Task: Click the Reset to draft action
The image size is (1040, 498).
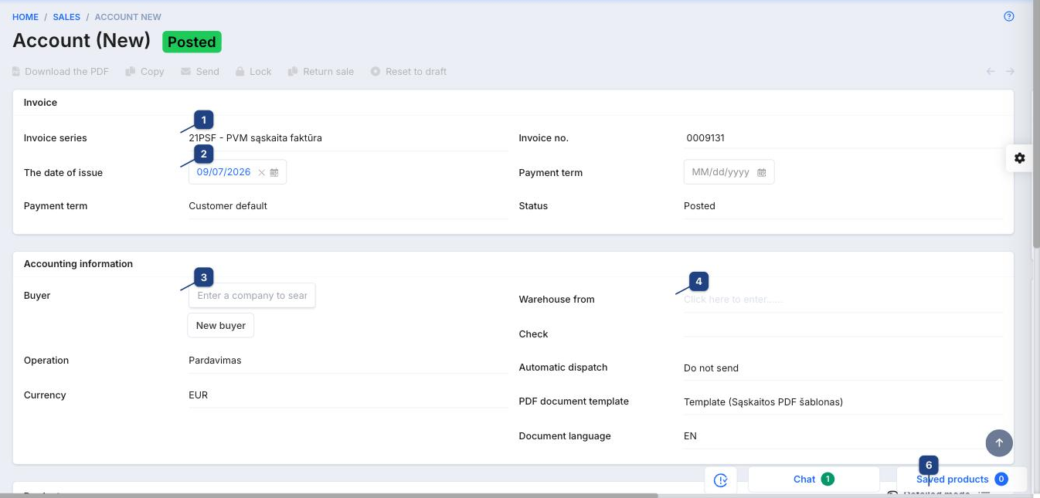Action: point(409,71)
